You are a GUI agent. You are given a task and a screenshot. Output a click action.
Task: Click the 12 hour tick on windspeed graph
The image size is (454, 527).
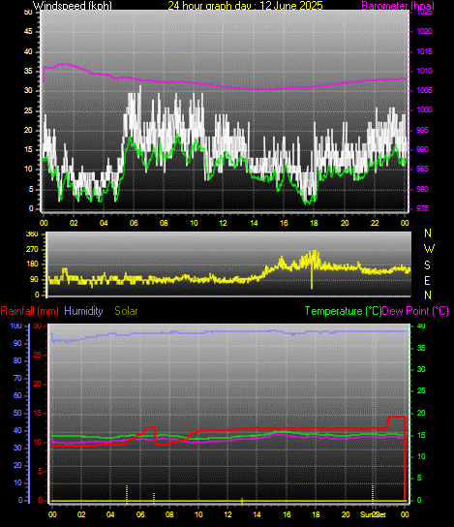pos(223,223)
